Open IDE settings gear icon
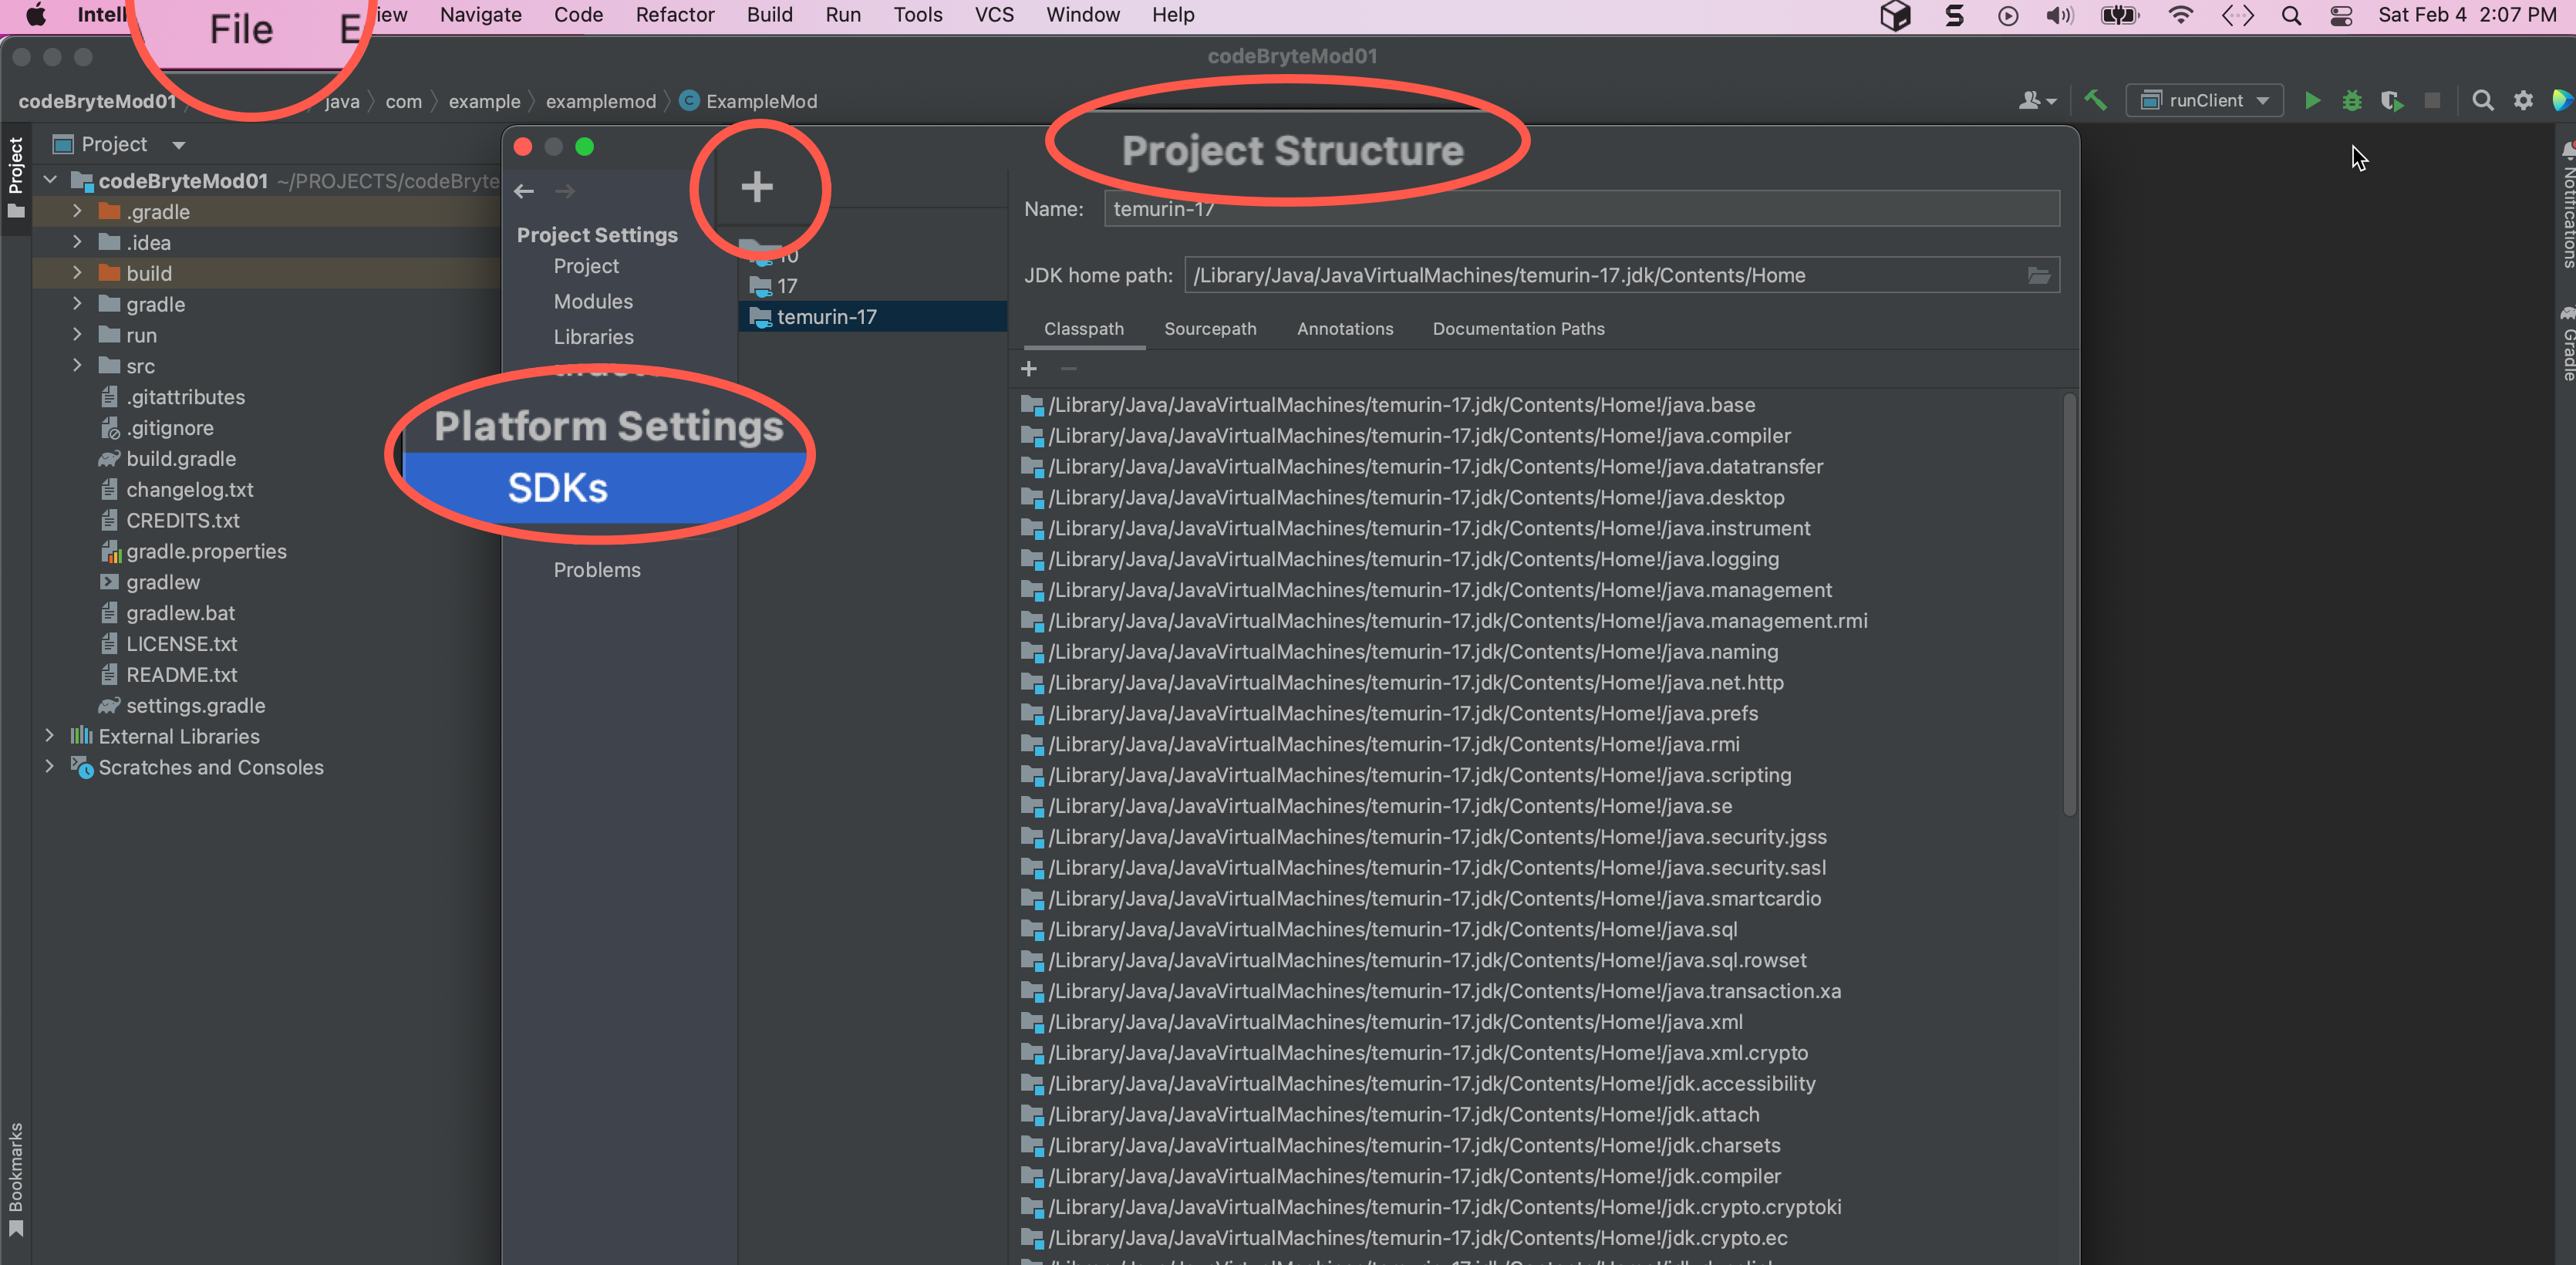The height and width of the screenshot is (1265, 2576). click(2523, 101)
